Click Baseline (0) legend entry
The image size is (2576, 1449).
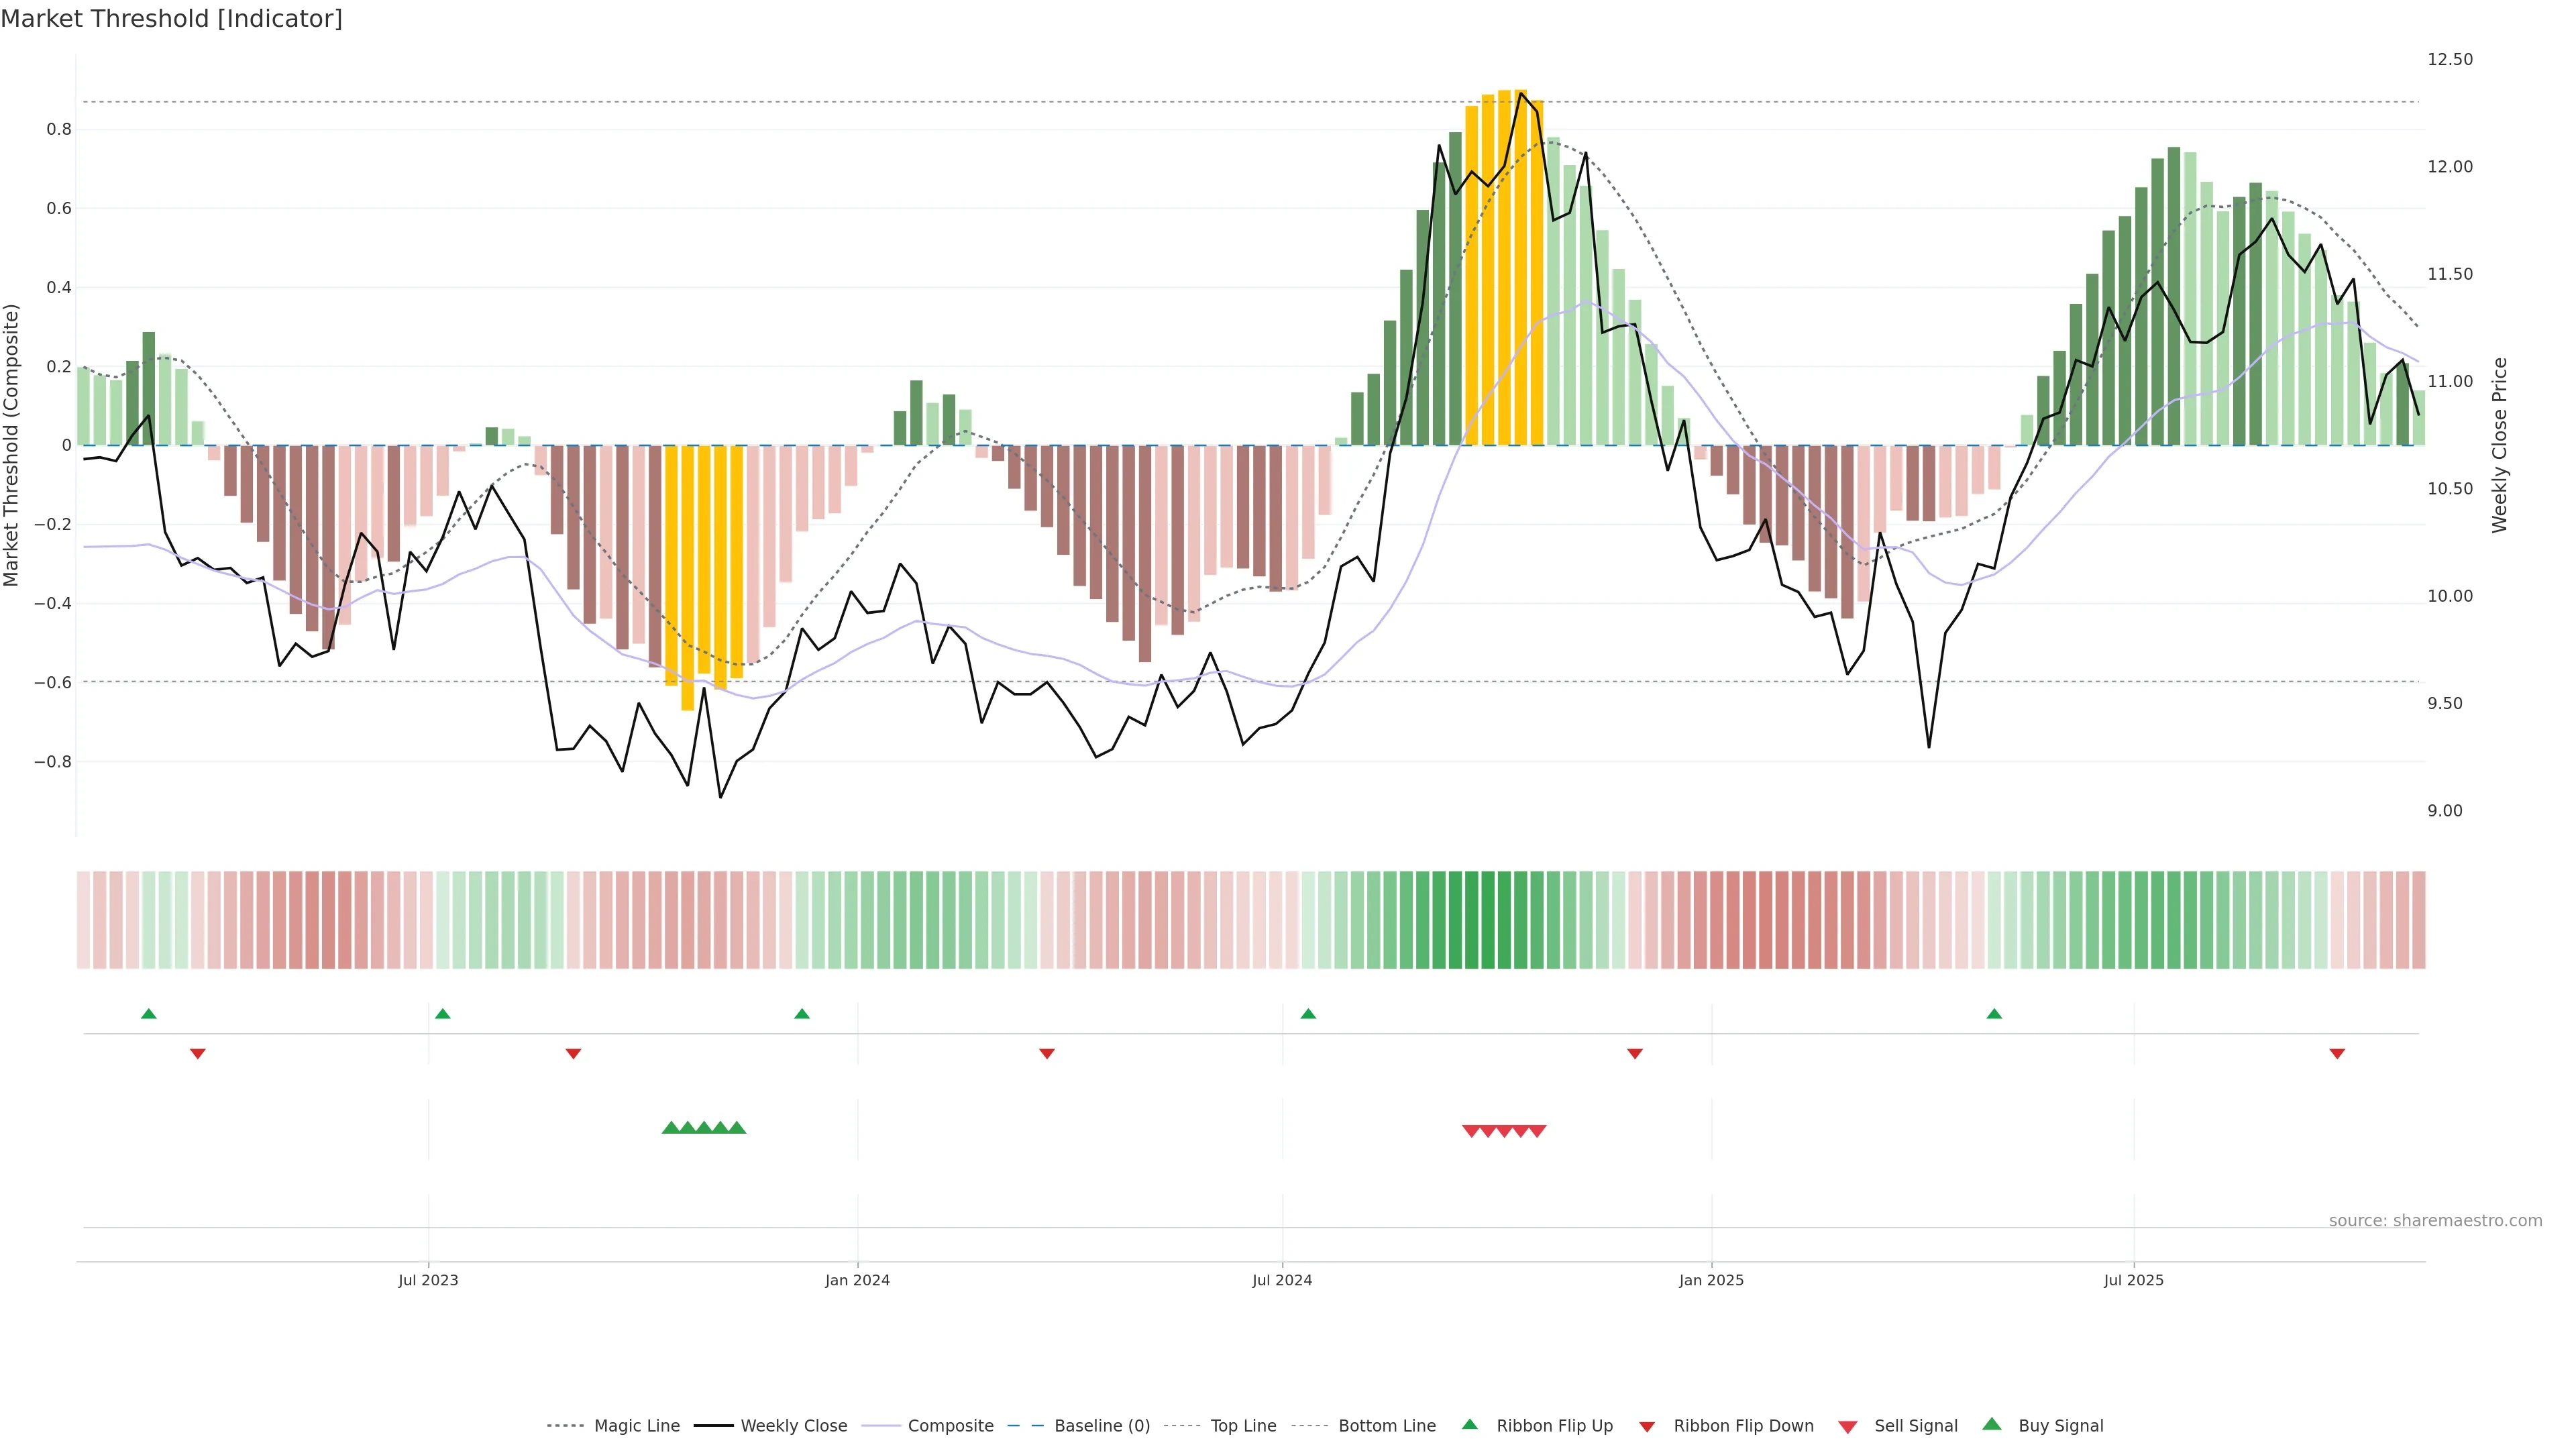1101,1426
